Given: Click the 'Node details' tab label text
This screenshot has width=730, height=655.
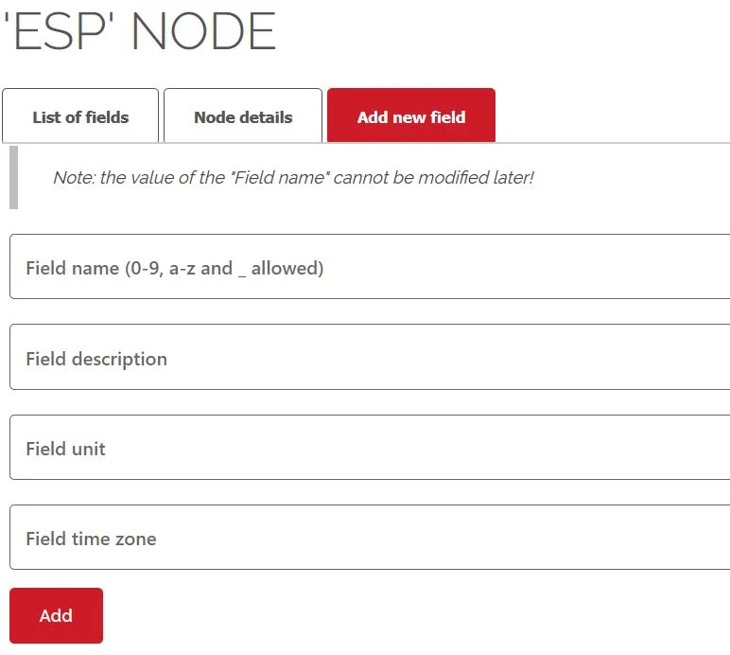Looking at the screenshot, I should pos(243,117).
